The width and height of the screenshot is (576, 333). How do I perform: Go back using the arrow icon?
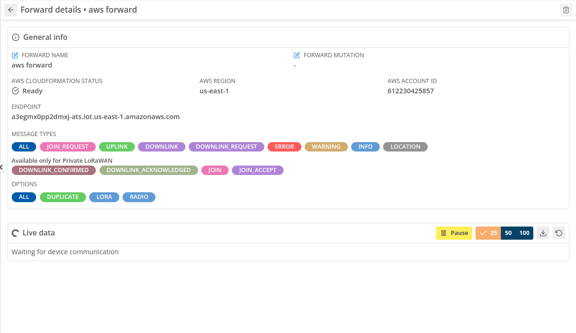[x=11, y=10]
